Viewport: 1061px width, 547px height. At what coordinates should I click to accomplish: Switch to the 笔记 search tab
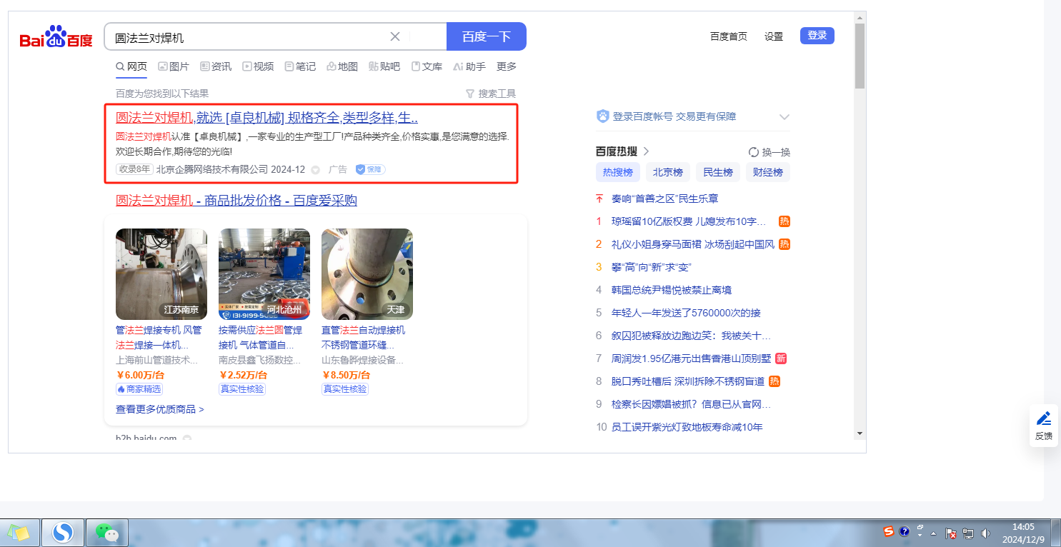[x=300, y=66]
